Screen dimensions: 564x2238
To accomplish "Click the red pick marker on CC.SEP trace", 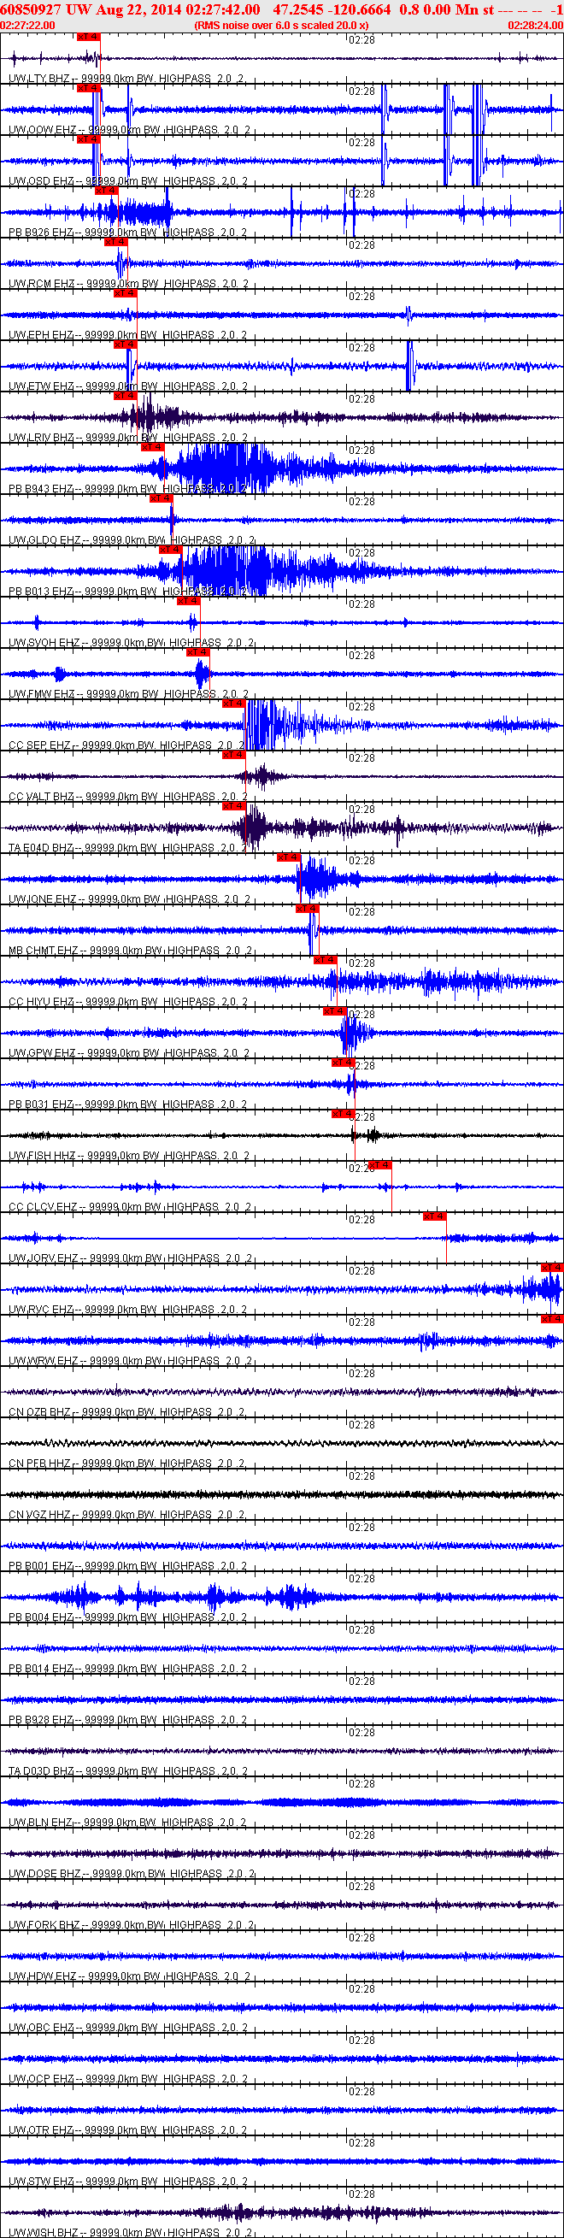I will coord(233,704).
